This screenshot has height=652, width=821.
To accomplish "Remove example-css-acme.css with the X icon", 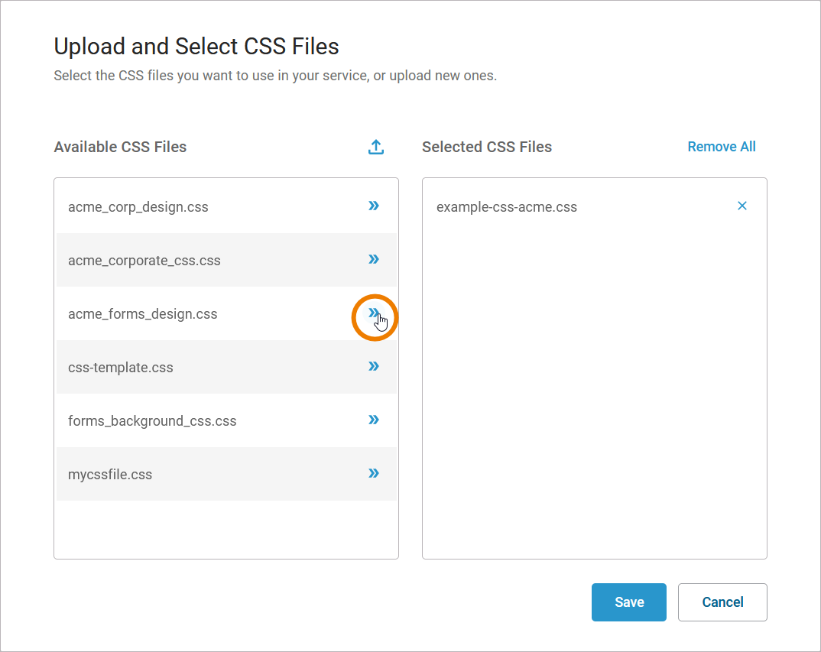I will point(741,206).
